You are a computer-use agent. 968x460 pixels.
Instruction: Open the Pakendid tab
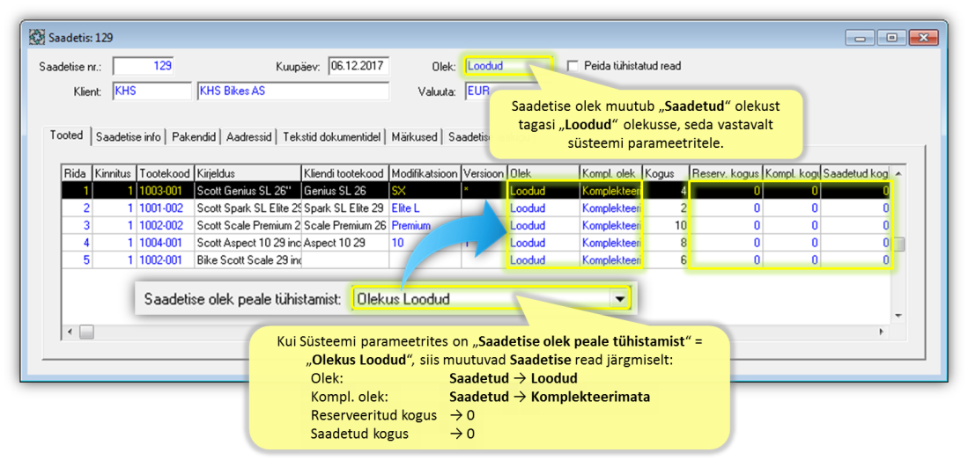[x=194, y=136]
